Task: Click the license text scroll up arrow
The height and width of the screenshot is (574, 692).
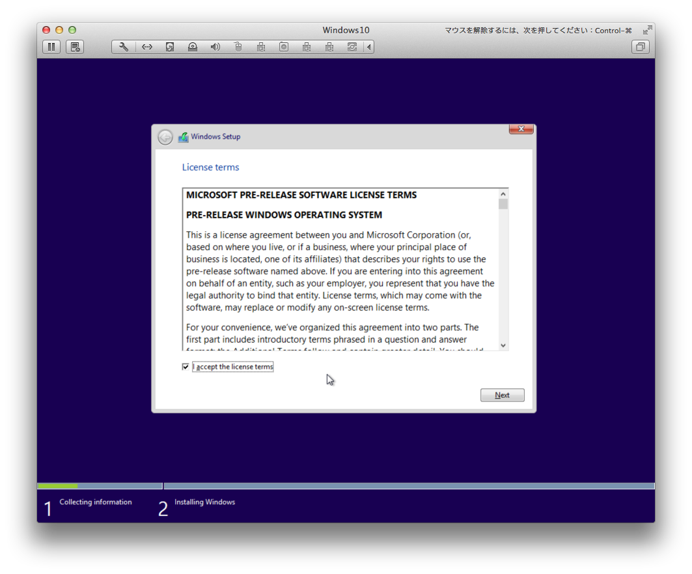Action: point(503,194)
